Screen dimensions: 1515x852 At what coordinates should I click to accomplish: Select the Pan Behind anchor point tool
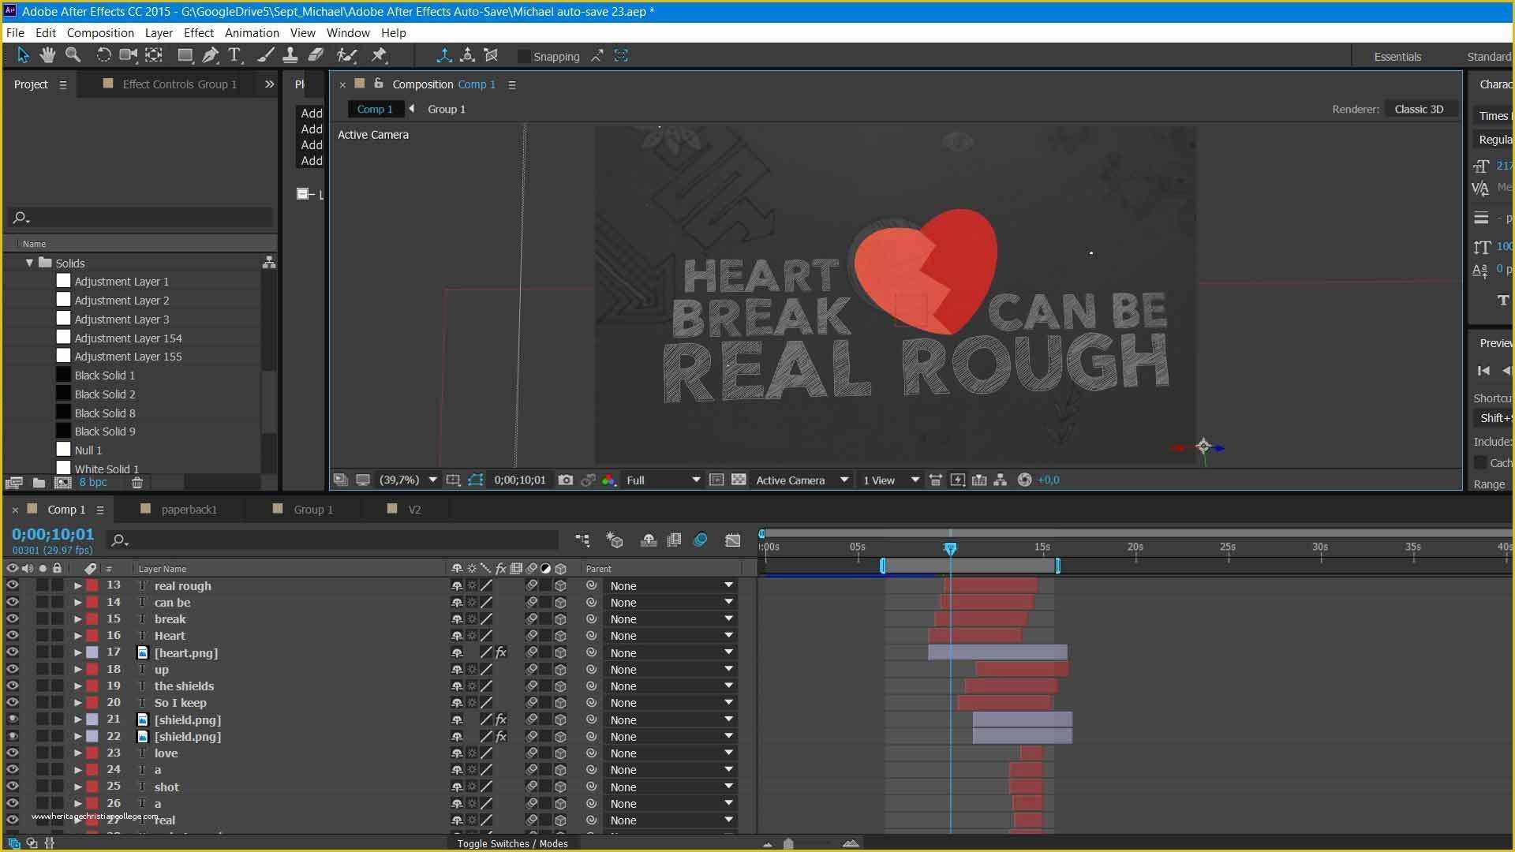154,55
